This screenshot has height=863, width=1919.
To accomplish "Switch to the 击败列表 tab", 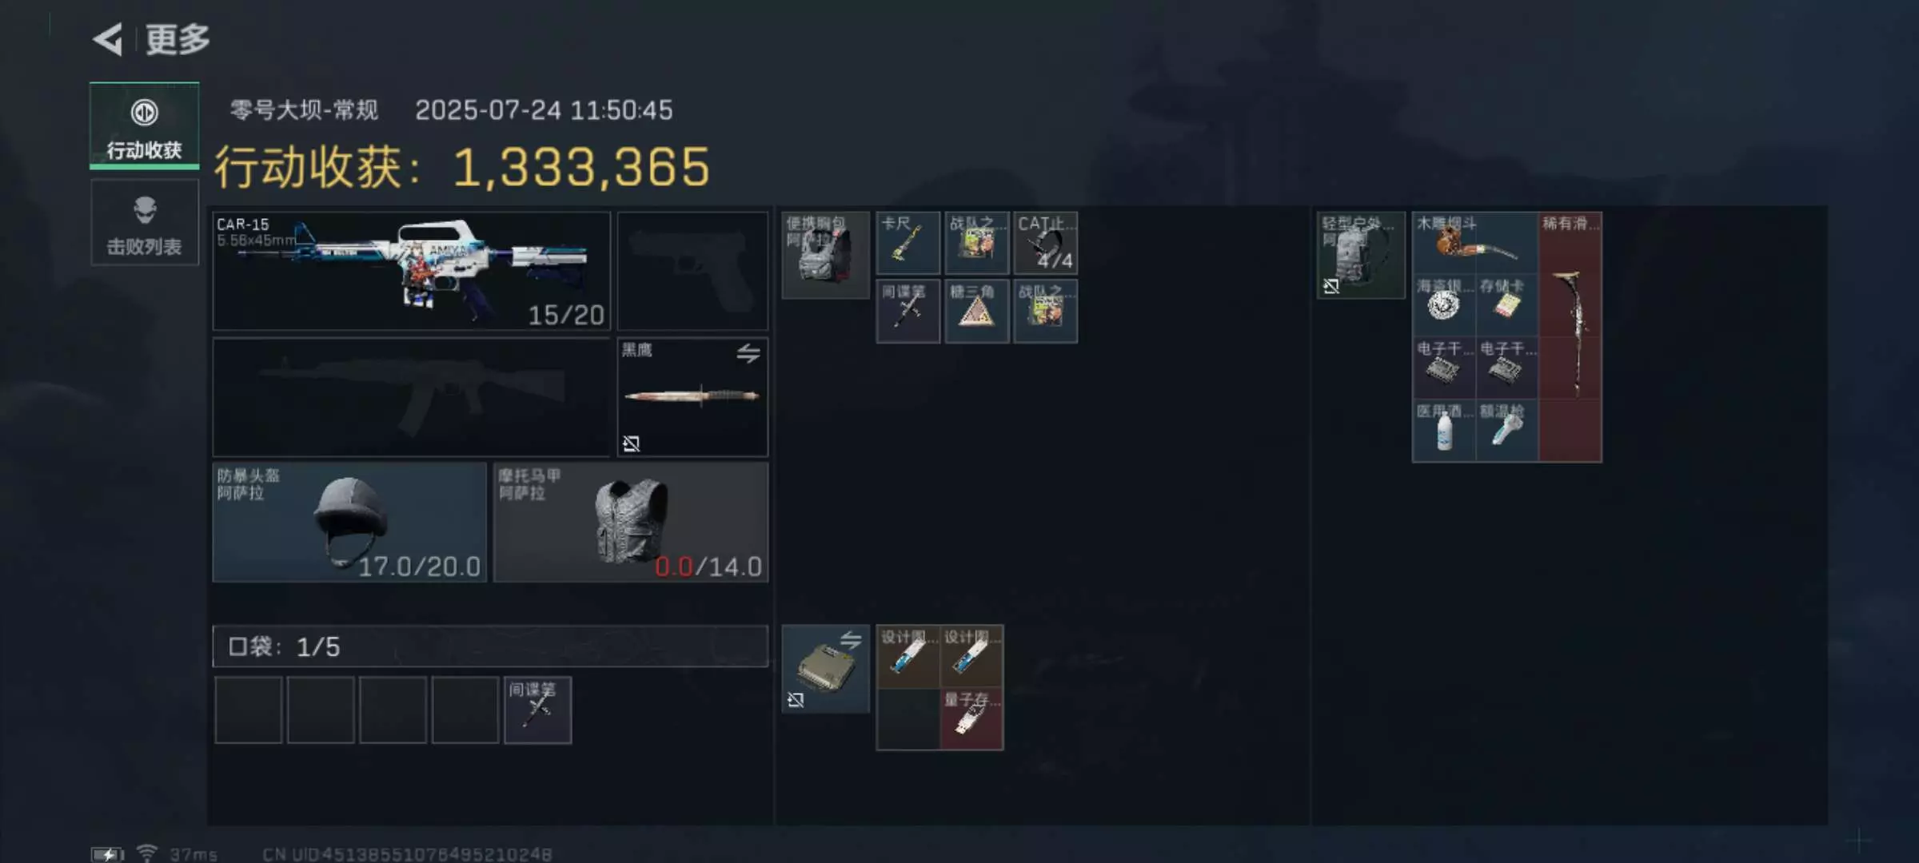I will (x=145, y=223).
